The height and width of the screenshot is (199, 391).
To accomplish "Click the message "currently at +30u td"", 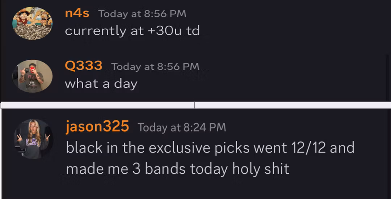I will pos(132,31).
